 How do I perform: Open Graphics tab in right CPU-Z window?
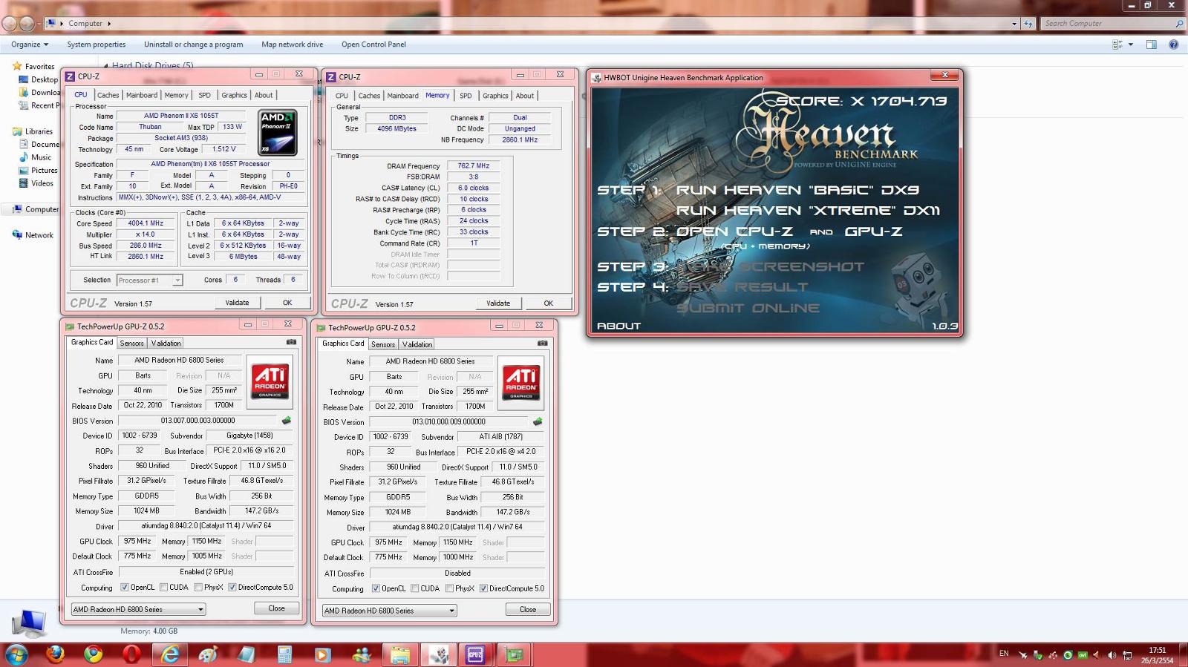pyautogui.click(x=495, y=96)
